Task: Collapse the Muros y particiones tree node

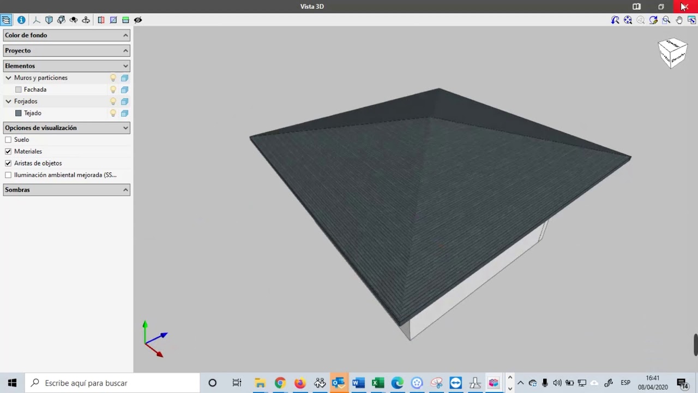Action: 8,78
